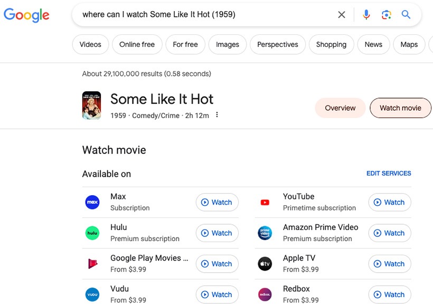This screenshot has height=308, width=433.
Task: Click the "Available on" heading
Action: (x=107, y=174)
